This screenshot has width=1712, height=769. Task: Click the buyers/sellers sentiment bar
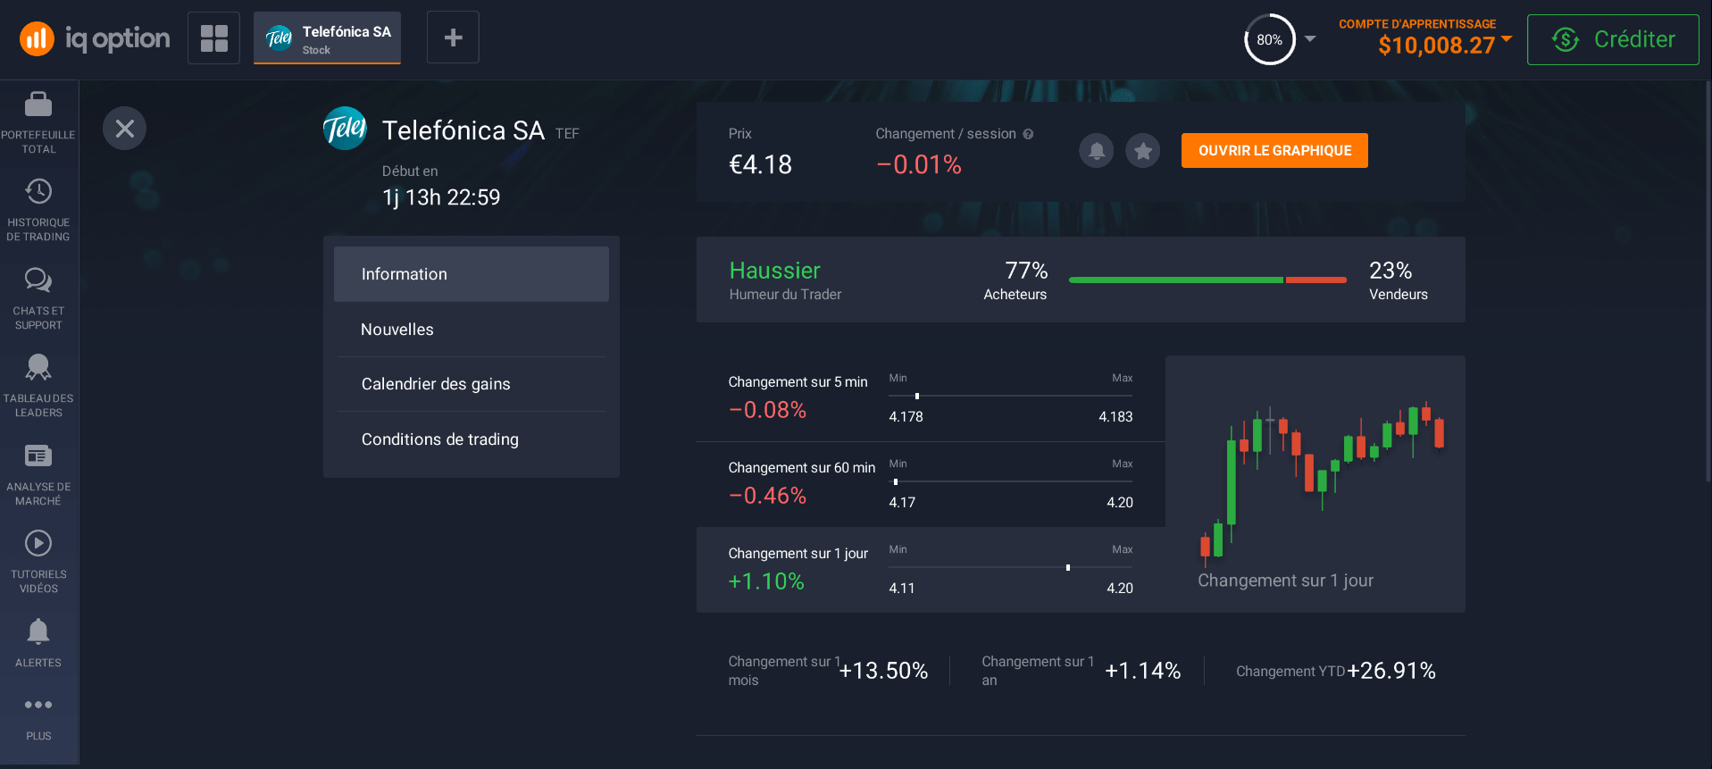point(1207,280)
